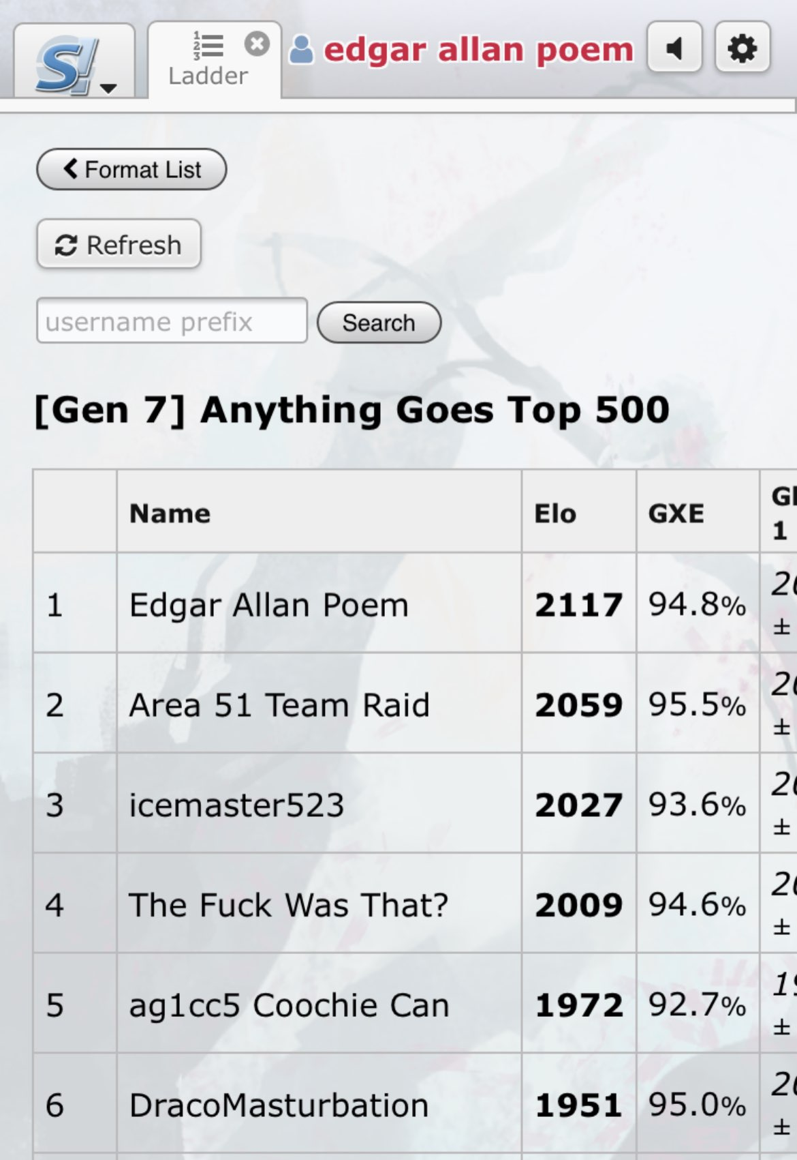Viewport: 797px width, 1160px height.
Task: Select ag1cc5 Coochie Can entry
Action: [289, 1005]
